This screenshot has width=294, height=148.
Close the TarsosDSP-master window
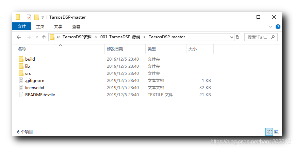[274, 17]
